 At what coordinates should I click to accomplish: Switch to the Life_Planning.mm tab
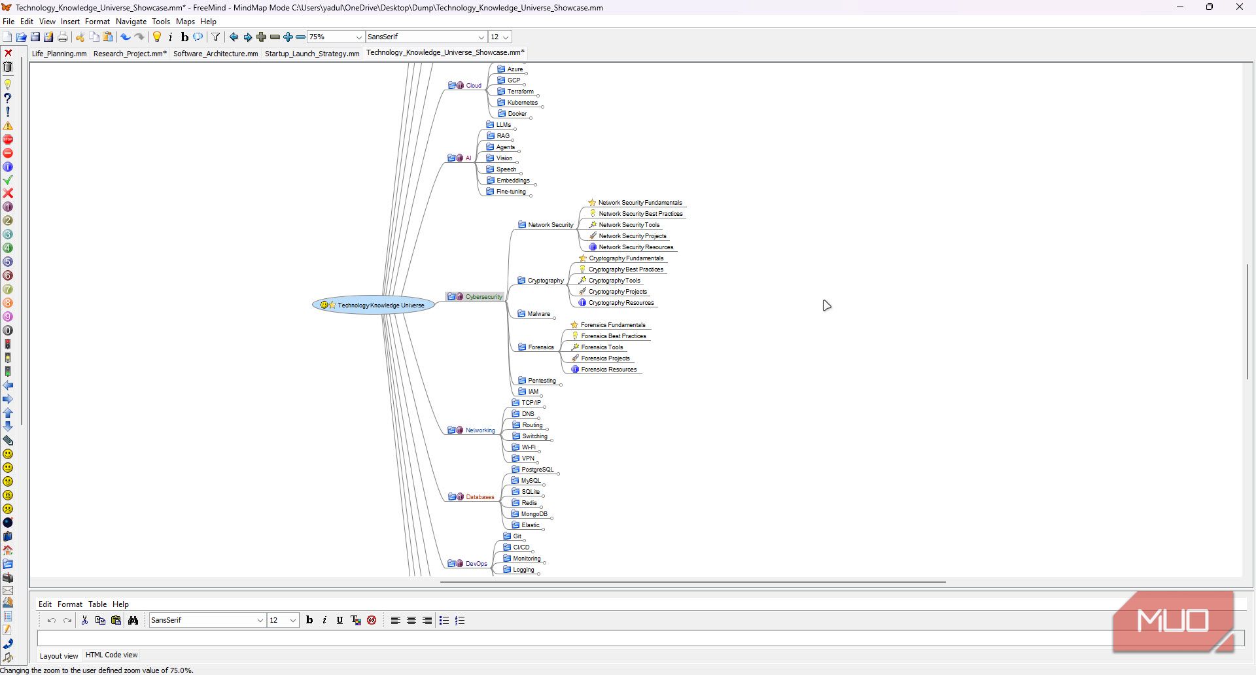click(59, 54)
